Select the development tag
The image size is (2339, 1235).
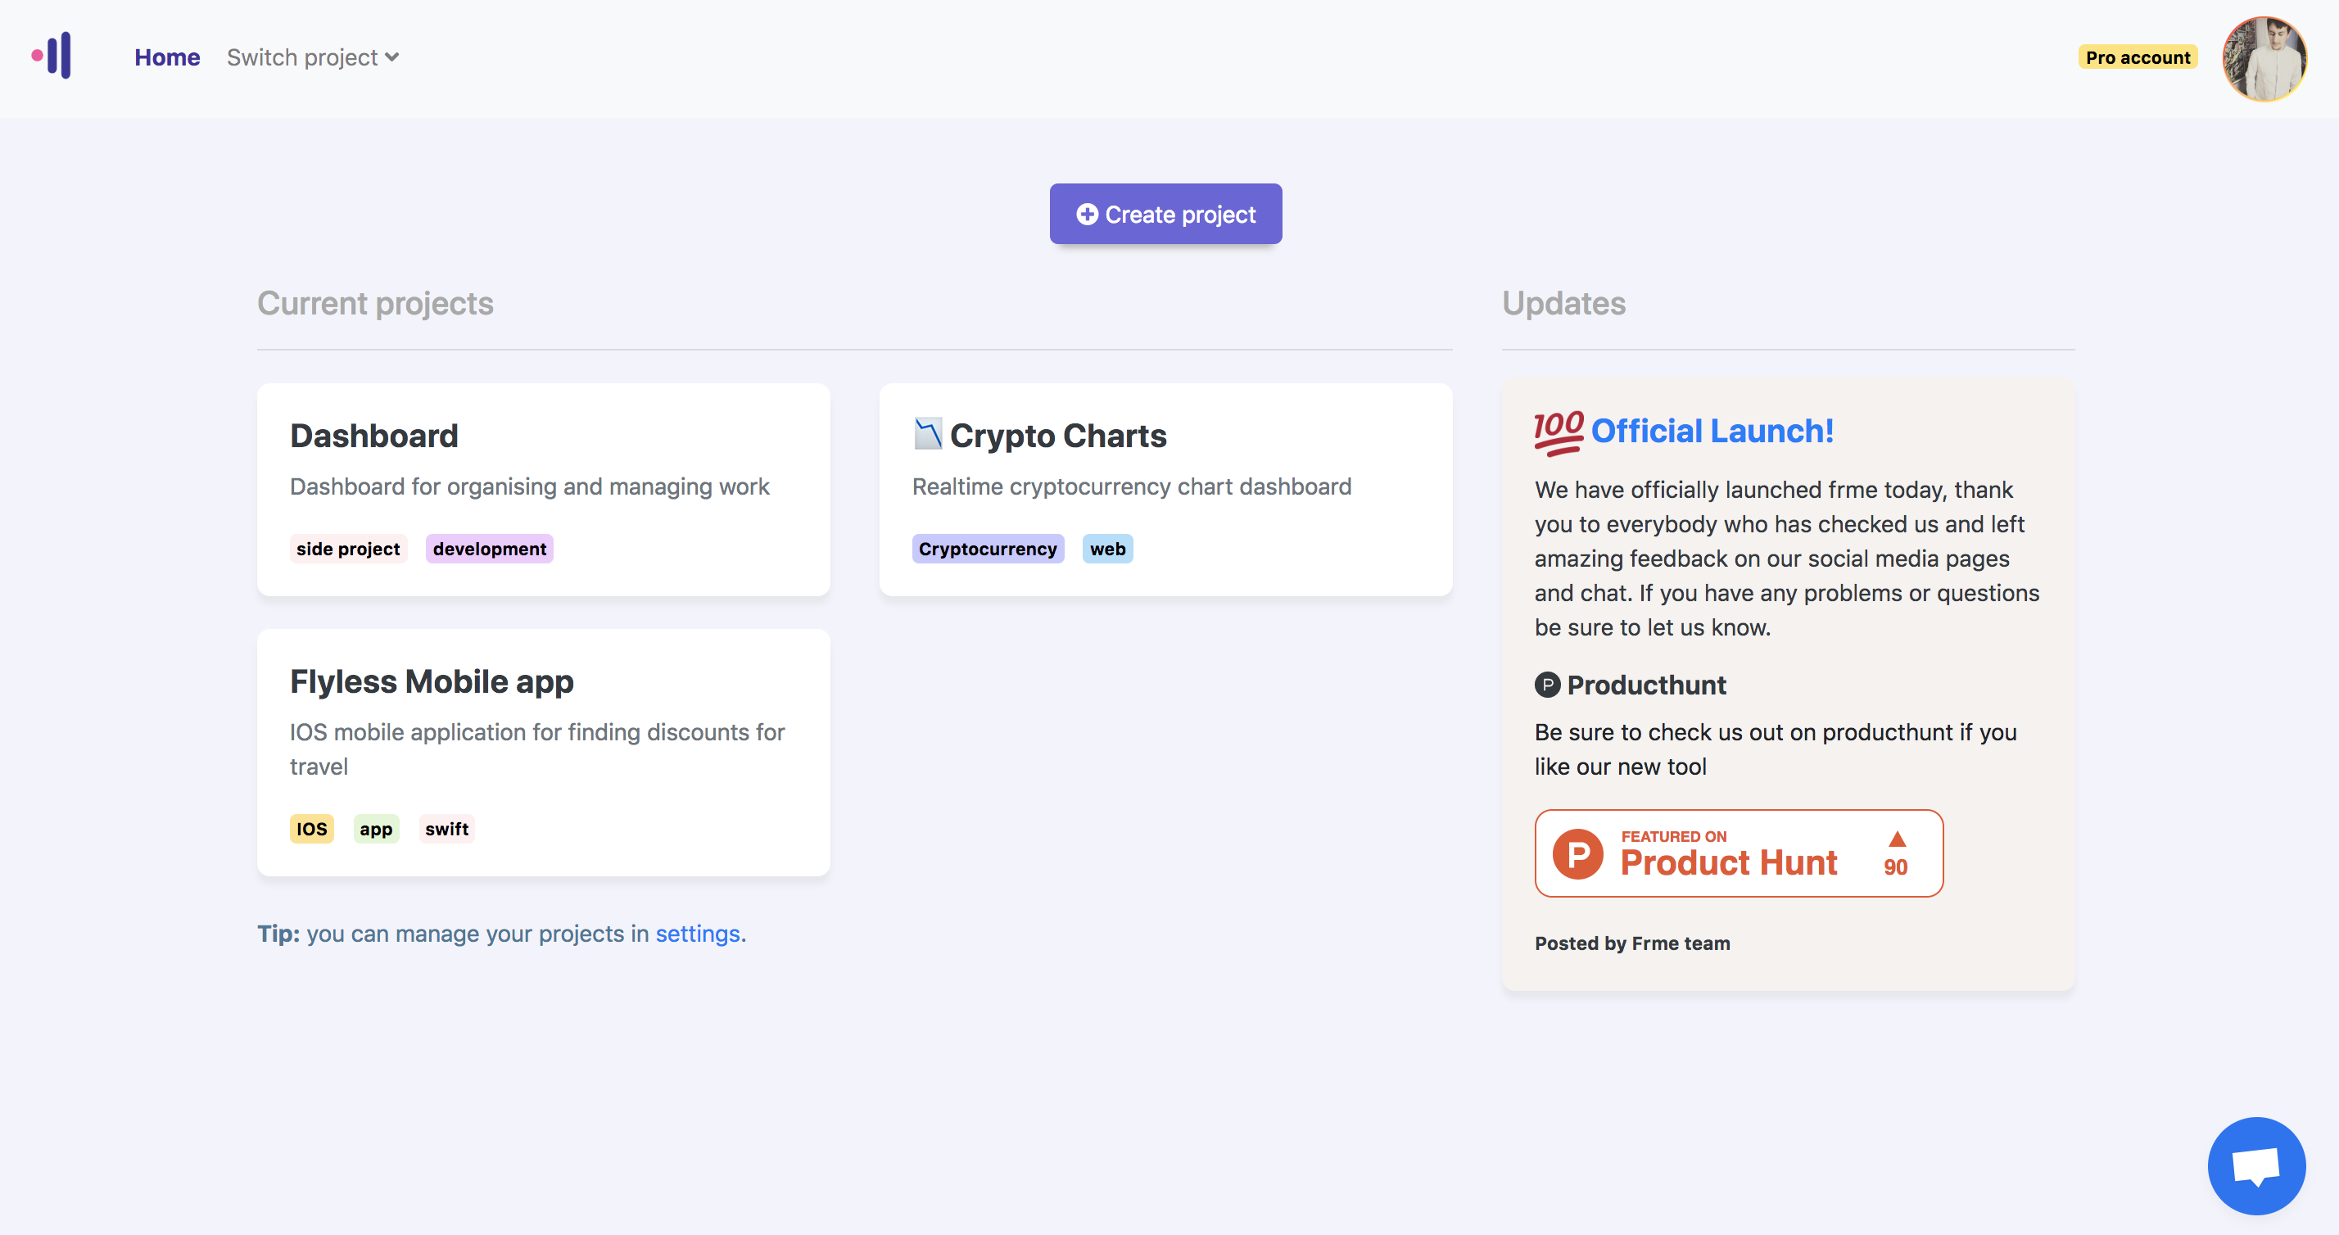(x=490, y=549)
